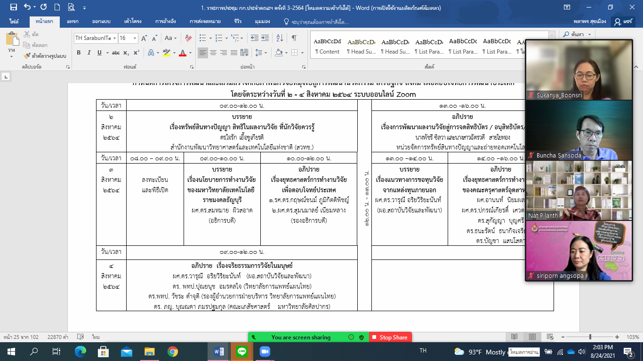
Task: Save the document with the floppy disk icon
Action: pos(13,7)
